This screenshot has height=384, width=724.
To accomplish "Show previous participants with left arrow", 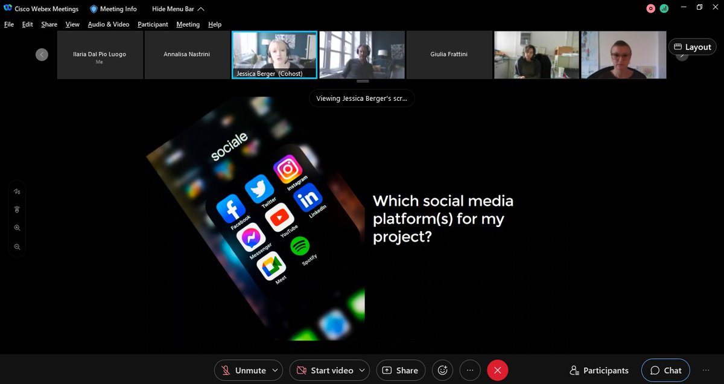I will [42, 54].
